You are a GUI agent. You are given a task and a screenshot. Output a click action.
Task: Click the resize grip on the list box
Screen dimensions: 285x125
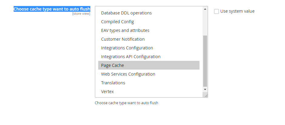tap(206, 95)
